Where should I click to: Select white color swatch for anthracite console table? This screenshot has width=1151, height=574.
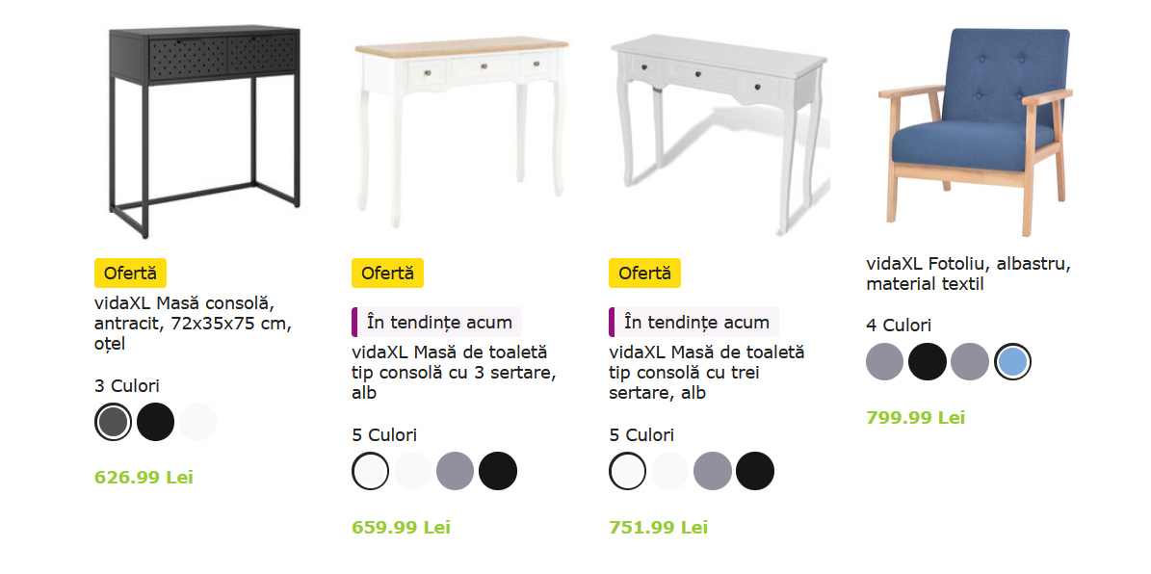click(x=198, y=421)
